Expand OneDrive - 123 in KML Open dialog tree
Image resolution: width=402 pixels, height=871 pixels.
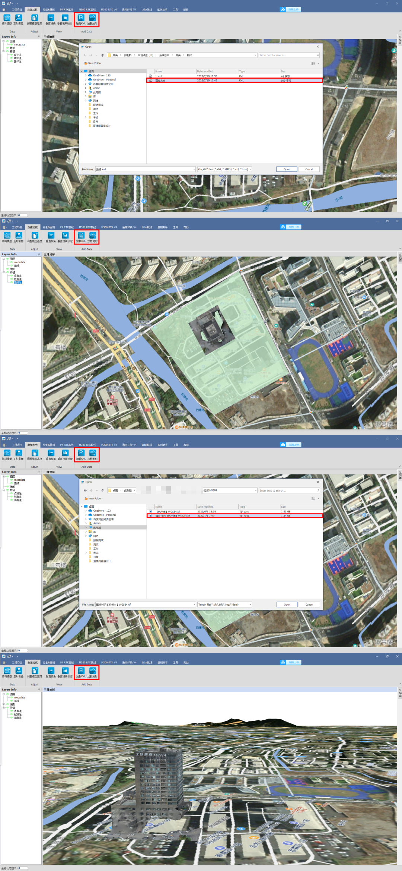coord(86,75)
